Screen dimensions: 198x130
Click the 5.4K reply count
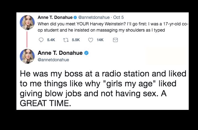tap(51, 40)
